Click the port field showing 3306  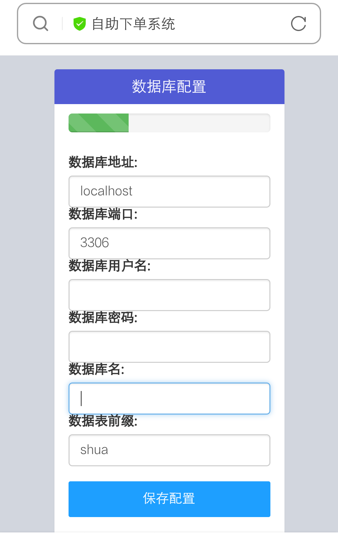tap(169, 243)
